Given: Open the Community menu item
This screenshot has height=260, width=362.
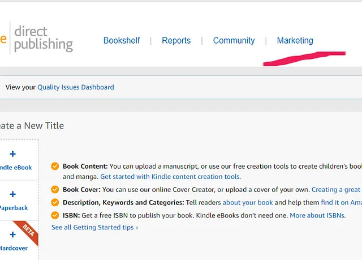Looking at the screenshot, I should click(234, 40).
